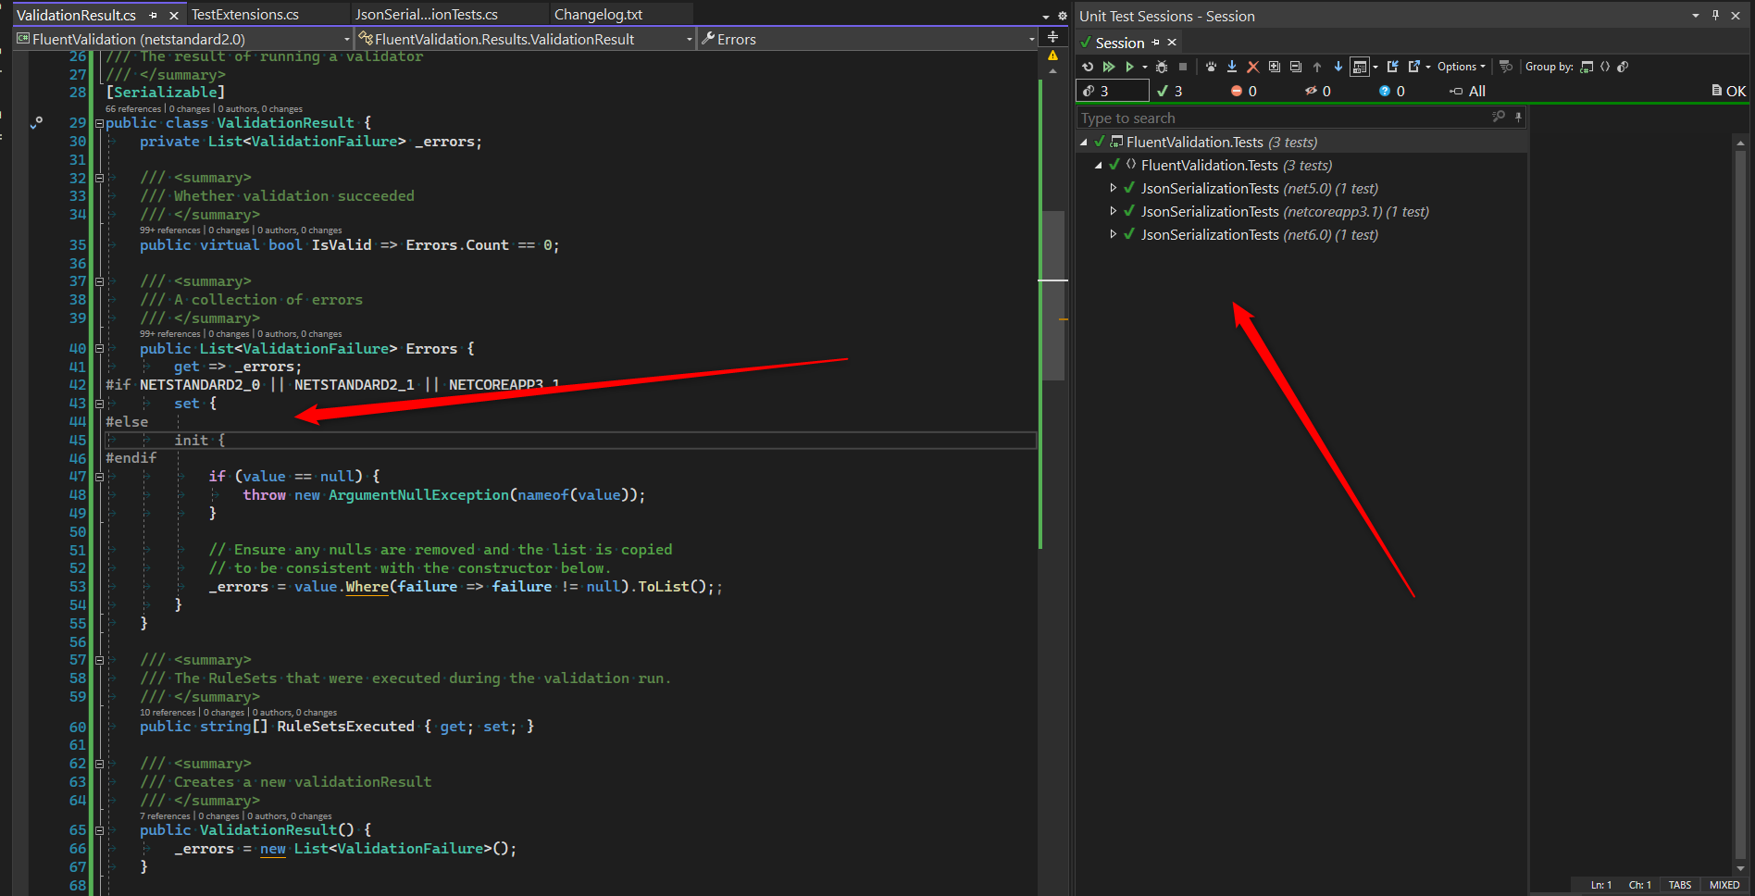The image size is (1755, 896).
Task: Run all tests in the session
Action: coord(1109,66)
